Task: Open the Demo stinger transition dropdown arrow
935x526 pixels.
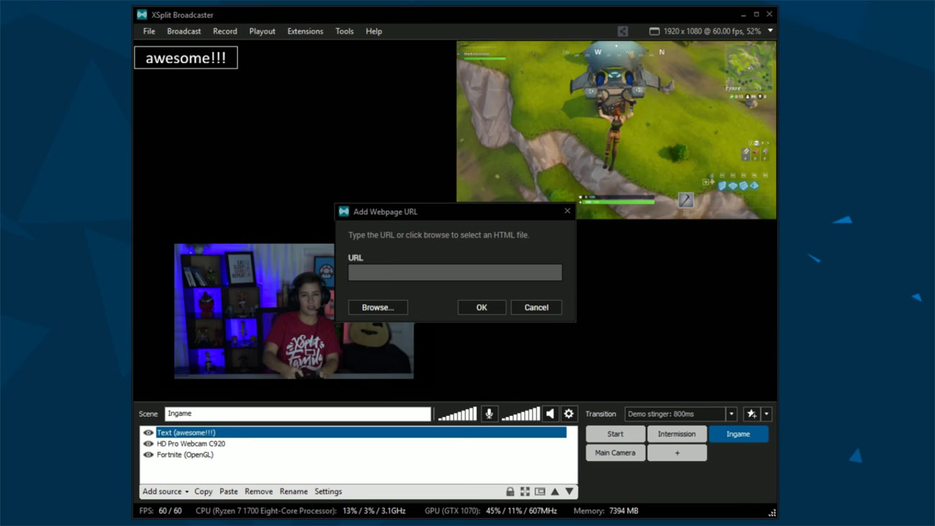Action: tap(731, 414)
